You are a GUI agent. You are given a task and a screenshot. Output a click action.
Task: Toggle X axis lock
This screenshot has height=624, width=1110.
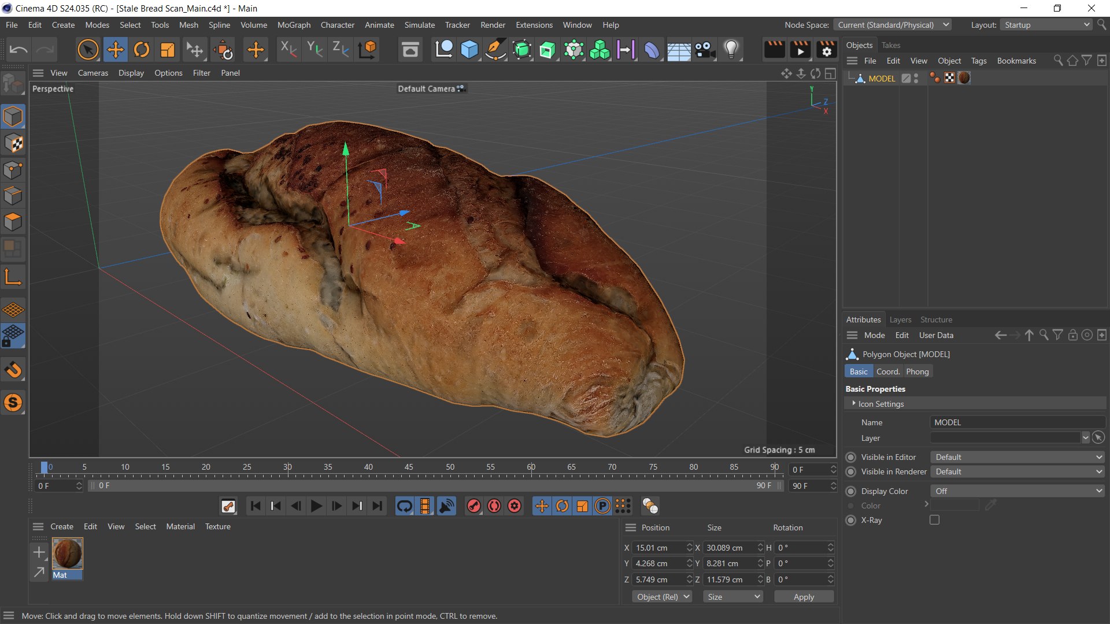(288, 50)
